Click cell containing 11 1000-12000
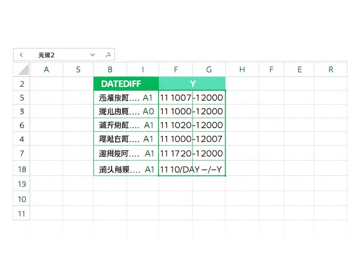348x261 pixels. [x=192, y=111]
